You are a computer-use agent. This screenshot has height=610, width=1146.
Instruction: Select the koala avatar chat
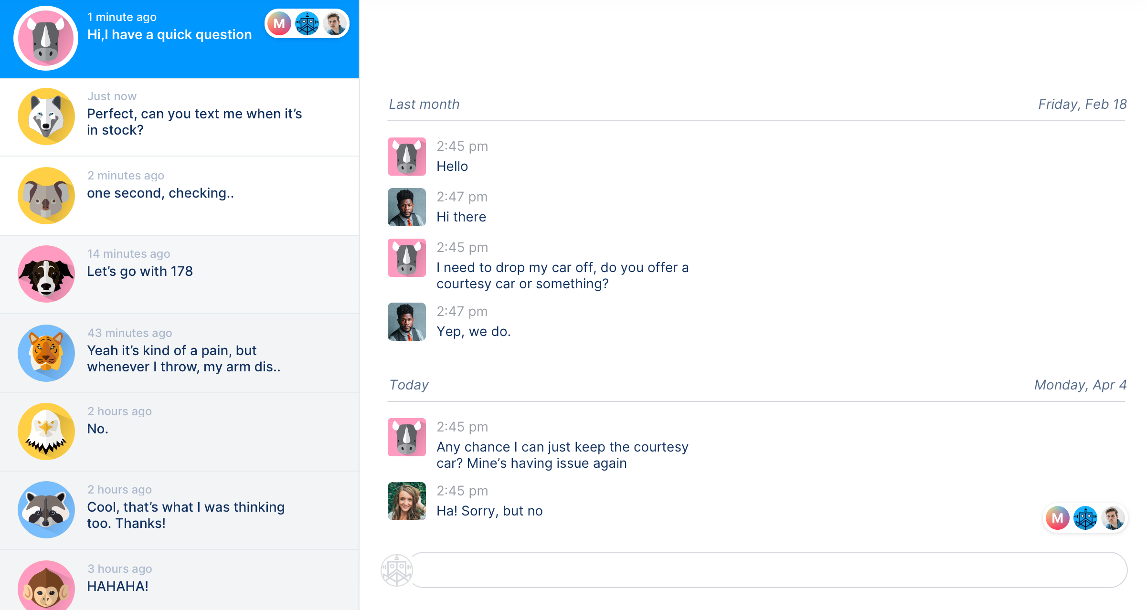point(46,196)
